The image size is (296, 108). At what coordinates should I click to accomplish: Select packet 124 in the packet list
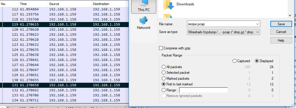coord(64,50)
